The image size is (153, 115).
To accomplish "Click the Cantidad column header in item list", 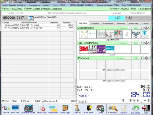I will coord(6,23).
